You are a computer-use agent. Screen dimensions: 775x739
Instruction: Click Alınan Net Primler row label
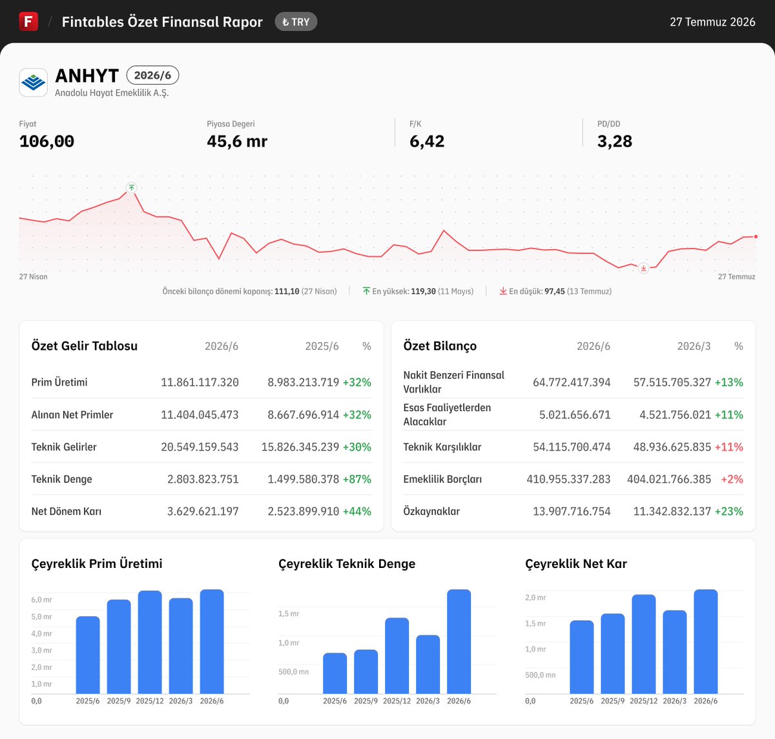(x=72, y=414)
